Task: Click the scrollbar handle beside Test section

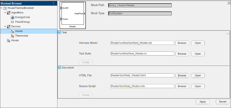Action: (228, 33)
